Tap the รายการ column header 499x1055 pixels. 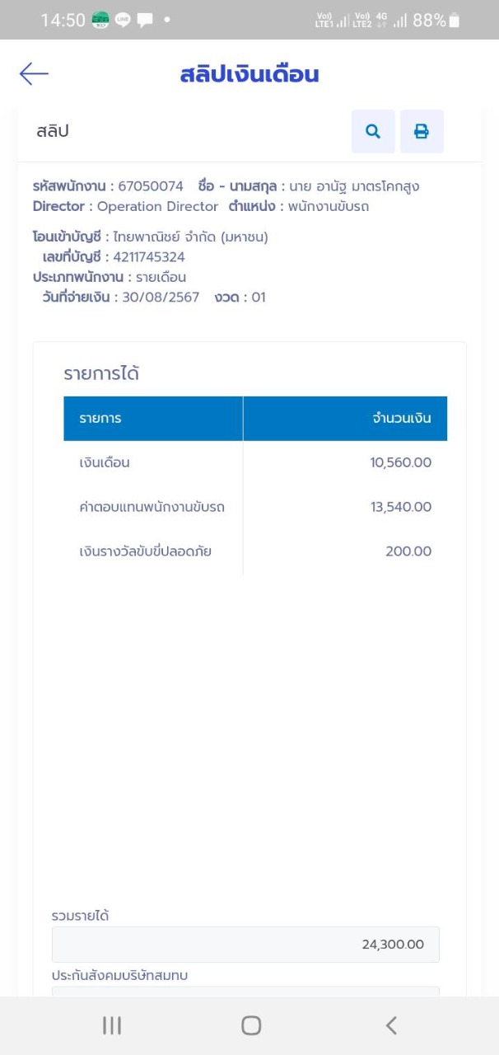pos(153,419)
